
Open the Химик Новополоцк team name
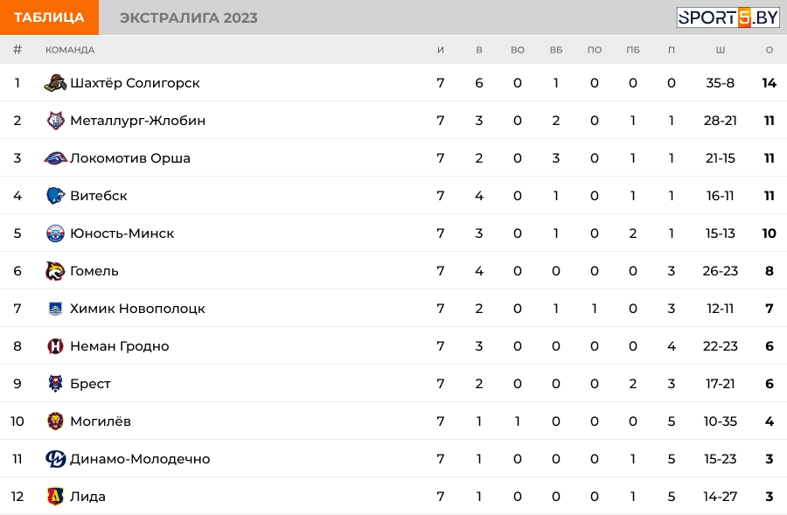tap(137, 309)
